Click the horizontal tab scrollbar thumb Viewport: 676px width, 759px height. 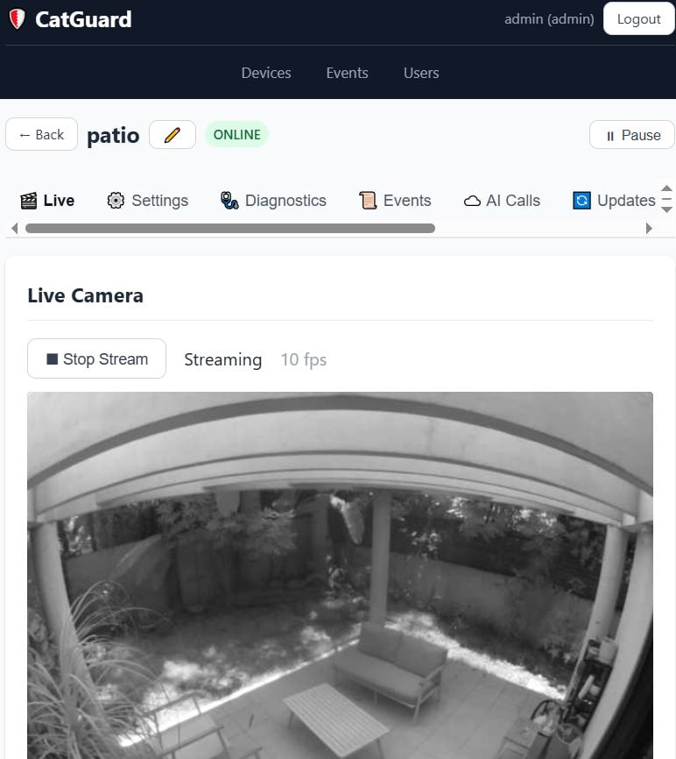pyautogui.click(x=230, y=229)
